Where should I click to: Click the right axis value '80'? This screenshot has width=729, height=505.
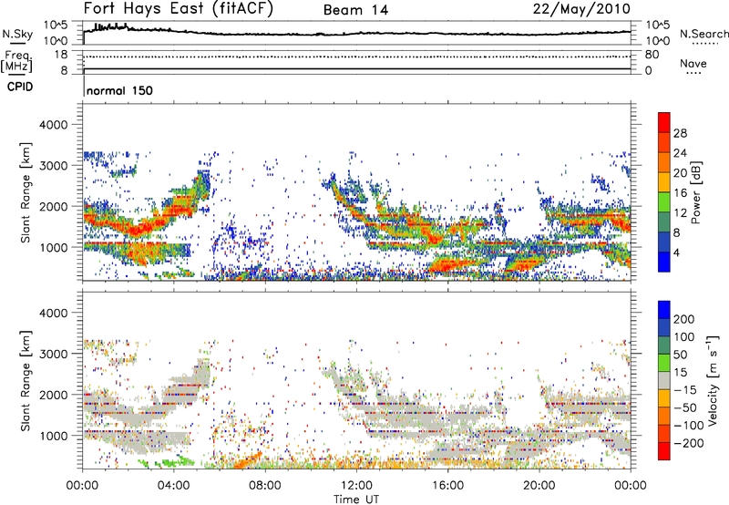coord(652,55)
